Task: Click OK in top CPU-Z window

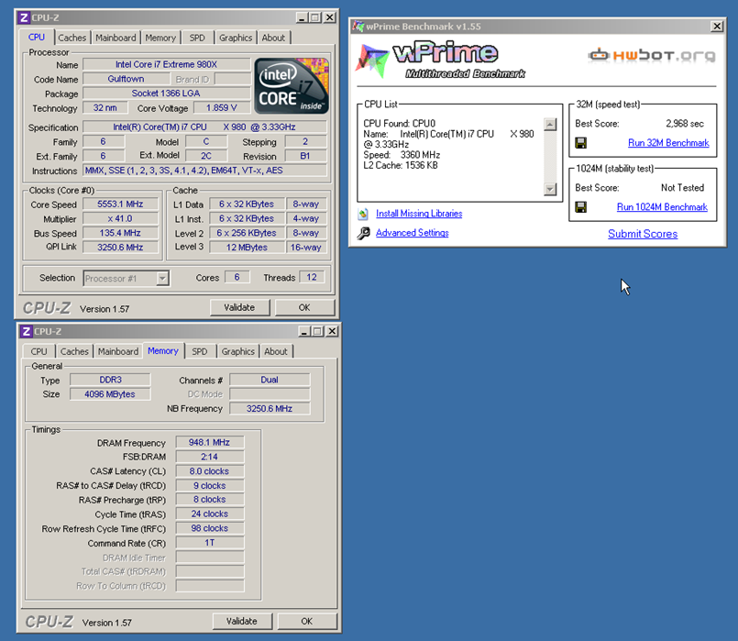Action: coord(304,307)
